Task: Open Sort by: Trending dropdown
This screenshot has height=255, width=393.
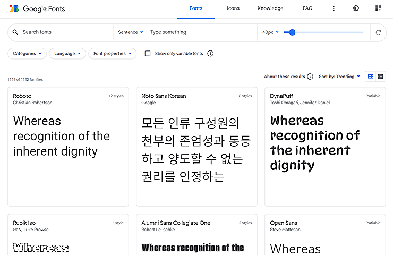Action: tap(339, 76)
